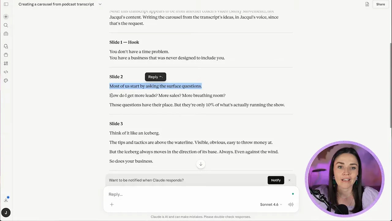The height and width of the screenshot is (221, 392).
Task: Activate the voice waveform button
Action: (291, 204)
